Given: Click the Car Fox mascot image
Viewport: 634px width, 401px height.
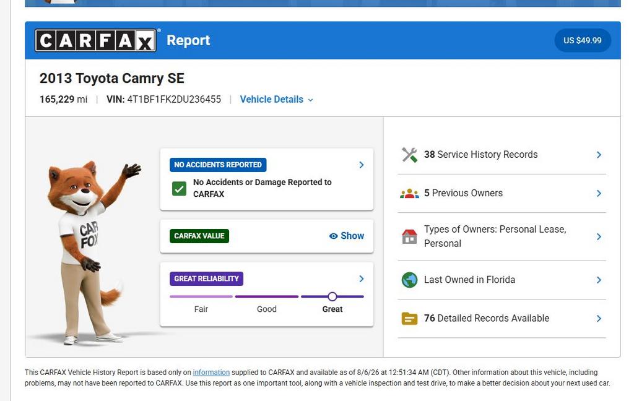Looking at the screenshot, I should point(93,252).
